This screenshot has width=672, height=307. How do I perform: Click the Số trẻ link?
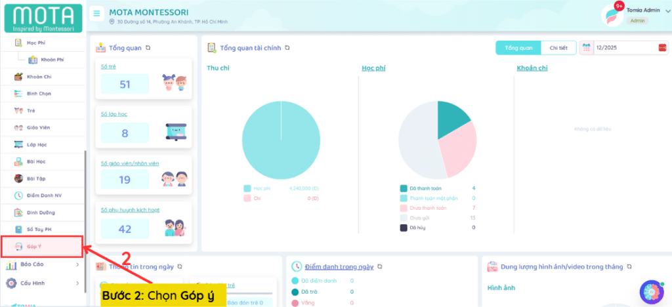pyautogui.click(x=107, y=67)
